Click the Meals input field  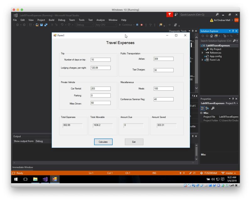click(x=163, y=88)
